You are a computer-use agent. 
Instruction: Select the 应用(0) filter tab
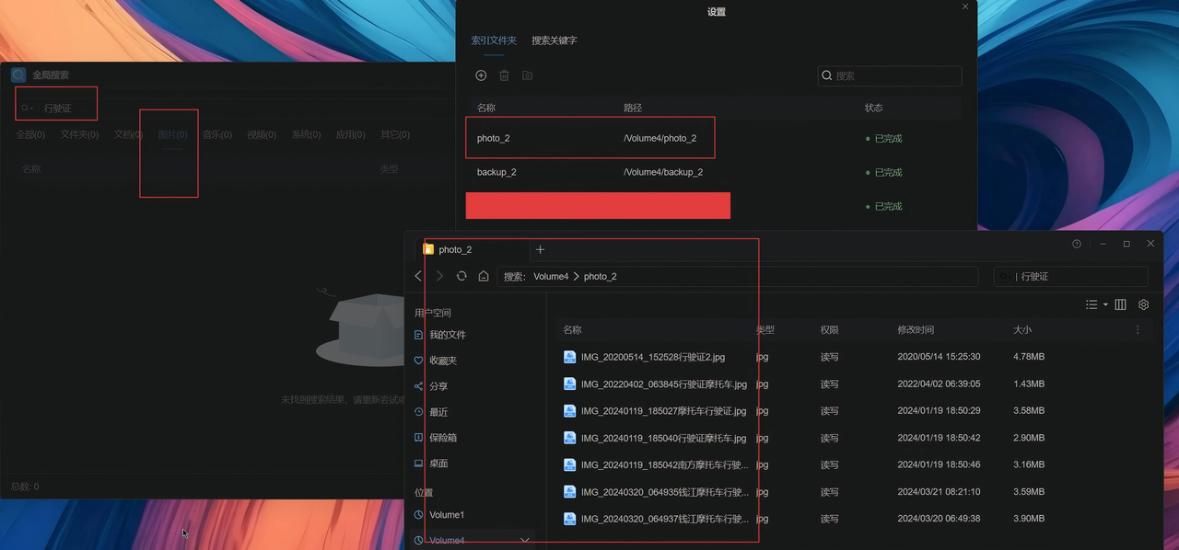351,134
